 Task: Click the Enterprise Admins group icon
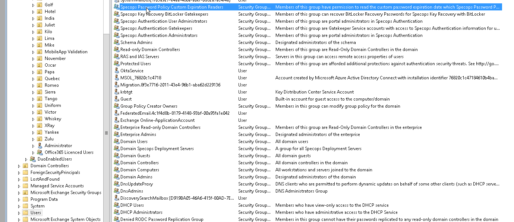[116, 134]
